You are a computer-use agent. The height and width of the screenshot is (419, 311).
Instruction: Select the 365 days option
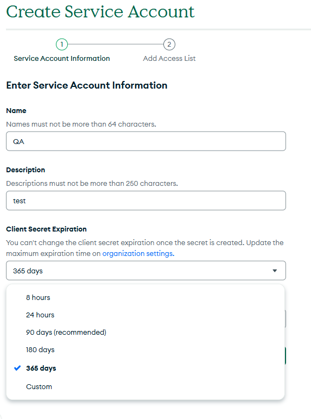(x=145, y=368)
